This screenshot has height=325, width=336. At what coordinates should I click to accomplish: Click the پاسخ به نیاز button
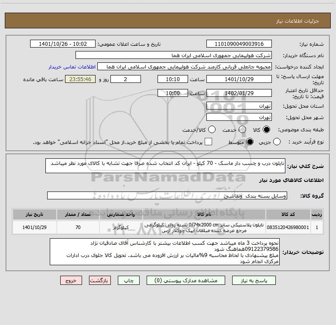pyautogui.click(x=254, y=281)
